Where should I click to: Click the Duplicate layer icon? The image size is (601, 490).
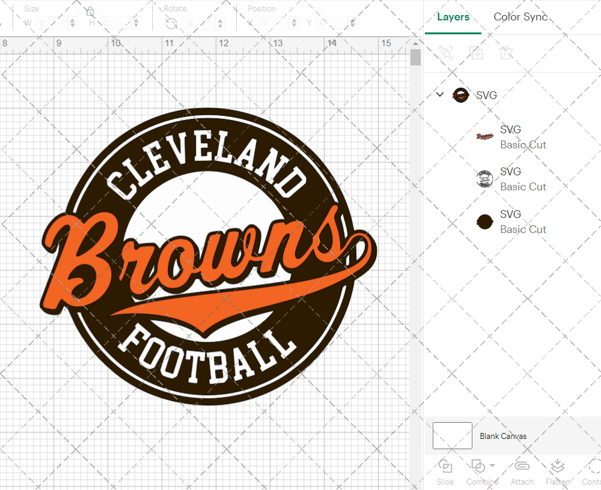(477, 53)
